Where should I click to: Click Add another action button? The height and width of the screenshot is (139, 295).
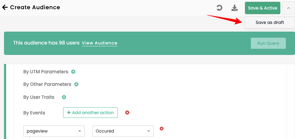pyautogui.click(x=90, y=113)
